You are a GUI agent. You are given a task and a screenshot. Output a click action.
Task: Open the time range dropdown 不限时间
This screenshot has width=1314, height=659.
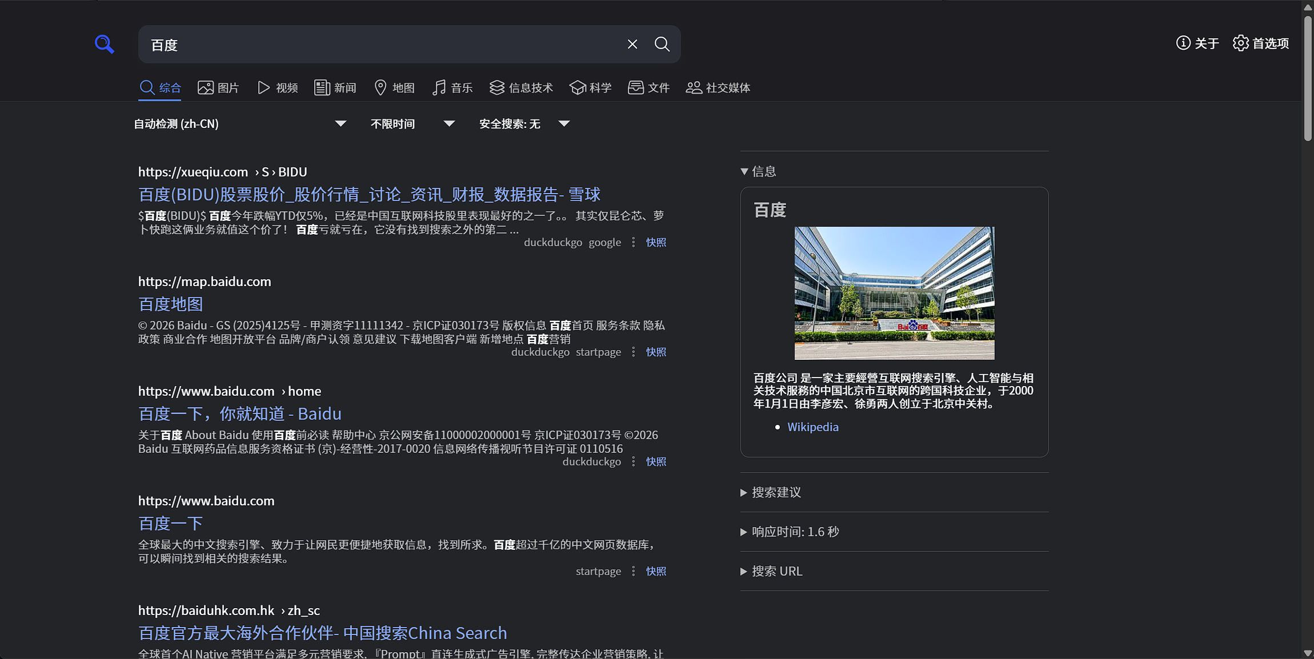point(412,124)
